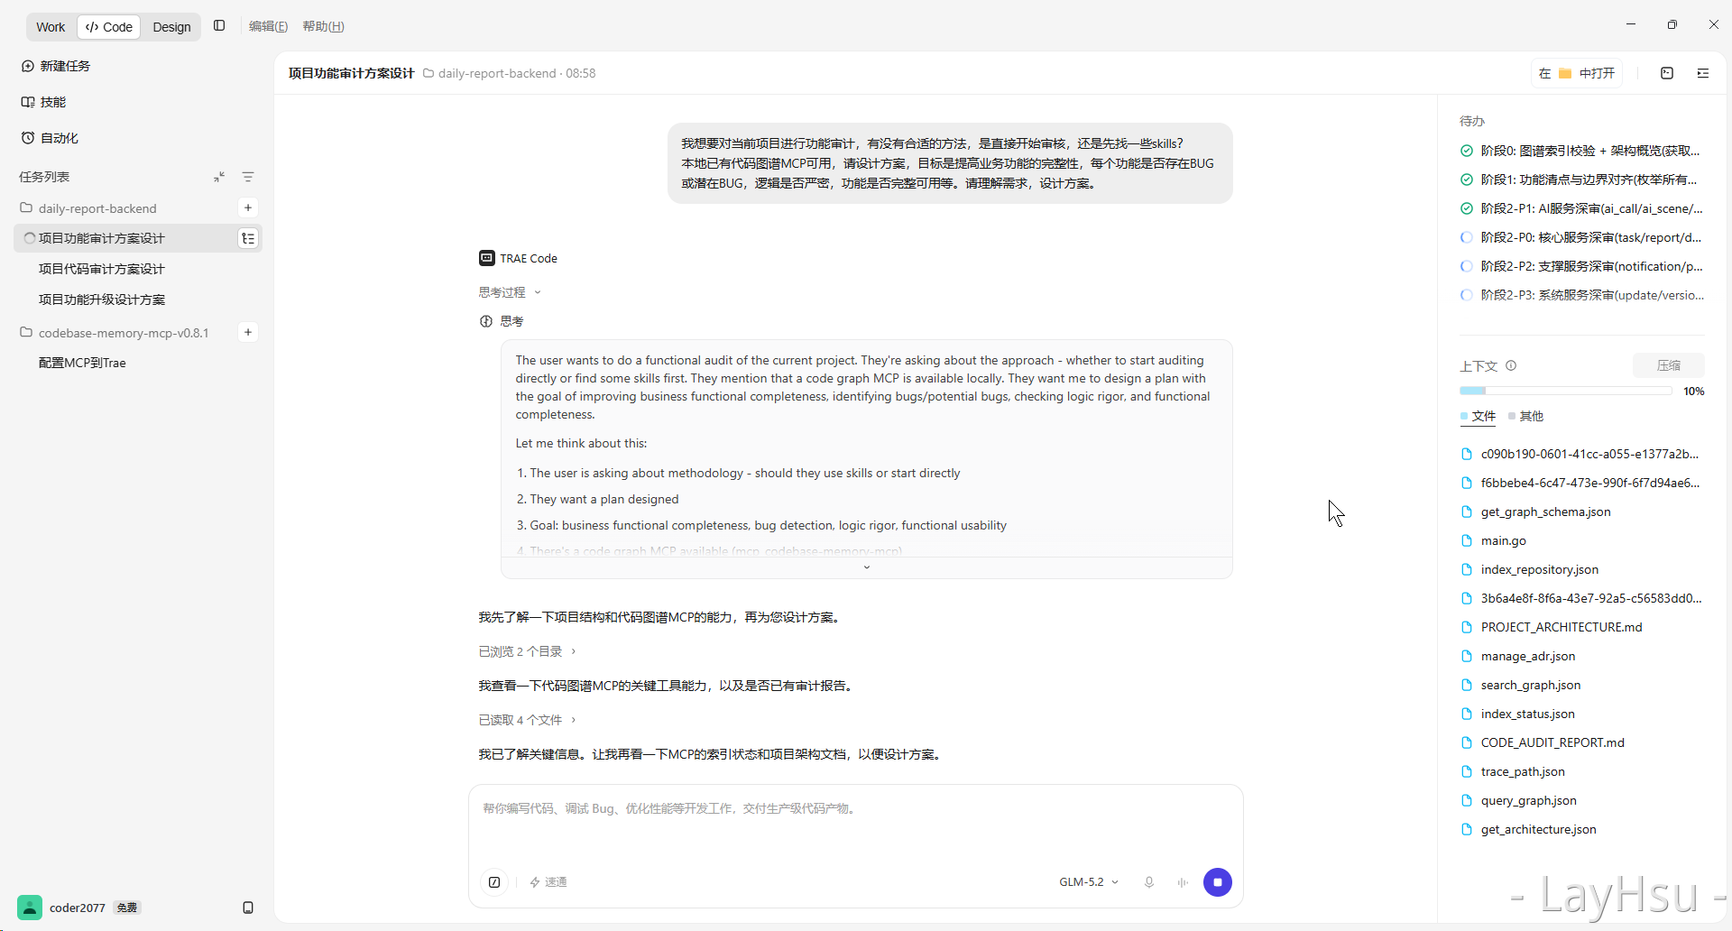This screenshot has height=931, width=1732.
Task: Expand 已读取 4 个文件 details
Action: (x=527, y=720)
